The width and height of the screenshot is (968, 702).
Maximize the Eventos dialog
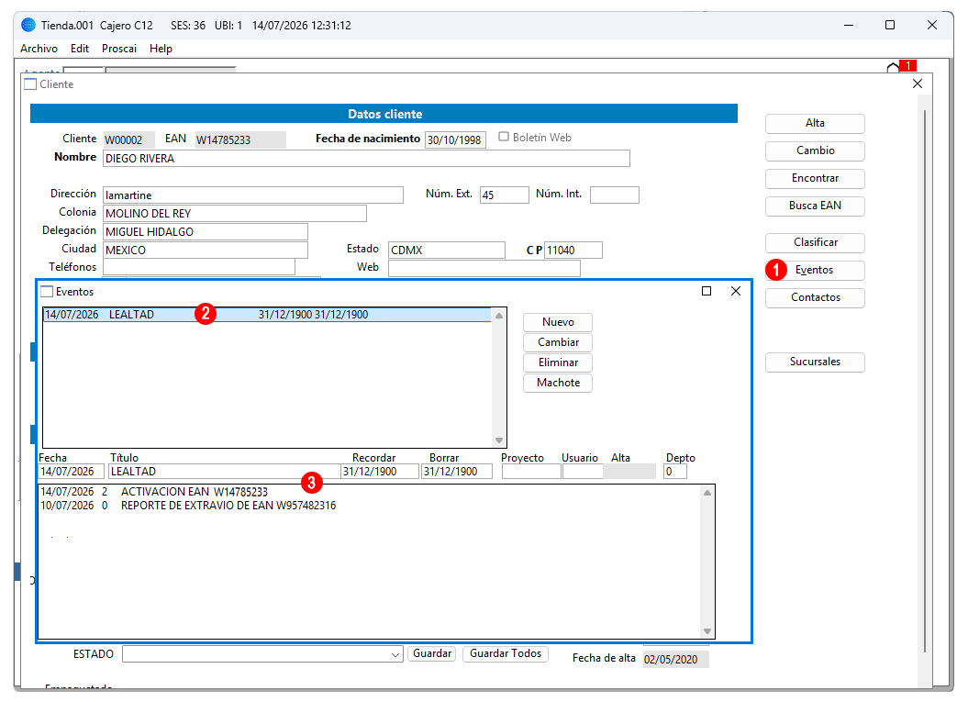(707, 291)
